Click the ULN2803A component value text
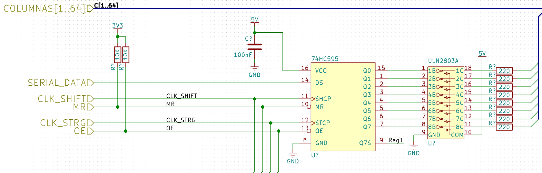 point(443,61)
